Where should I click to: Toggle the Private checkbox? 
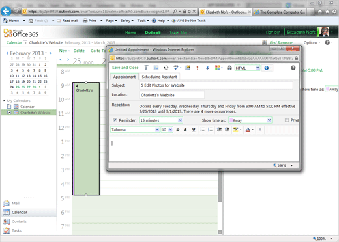click(x=287, y=120)
